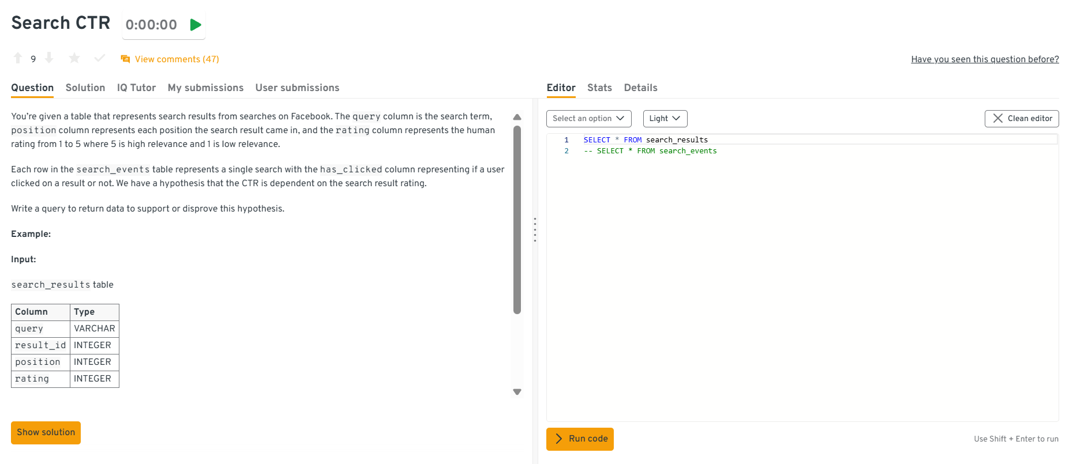Click line 2 in the code editor
This screenshot has height=464, width=1073.
point(650,151)
